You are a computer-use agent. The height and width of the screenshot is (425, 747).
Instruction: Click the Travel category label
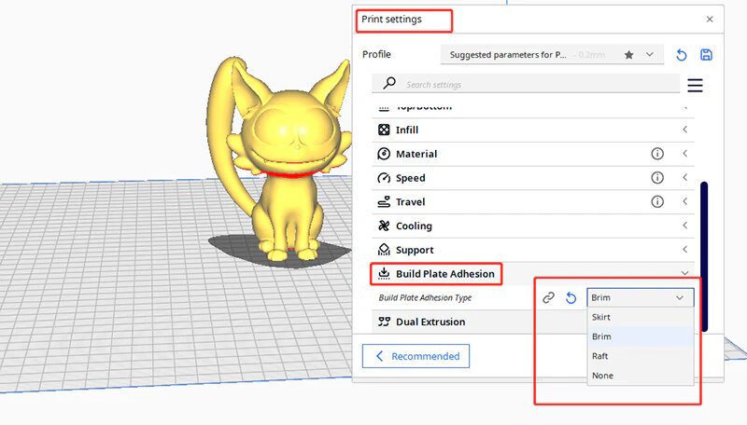[410, 201]
